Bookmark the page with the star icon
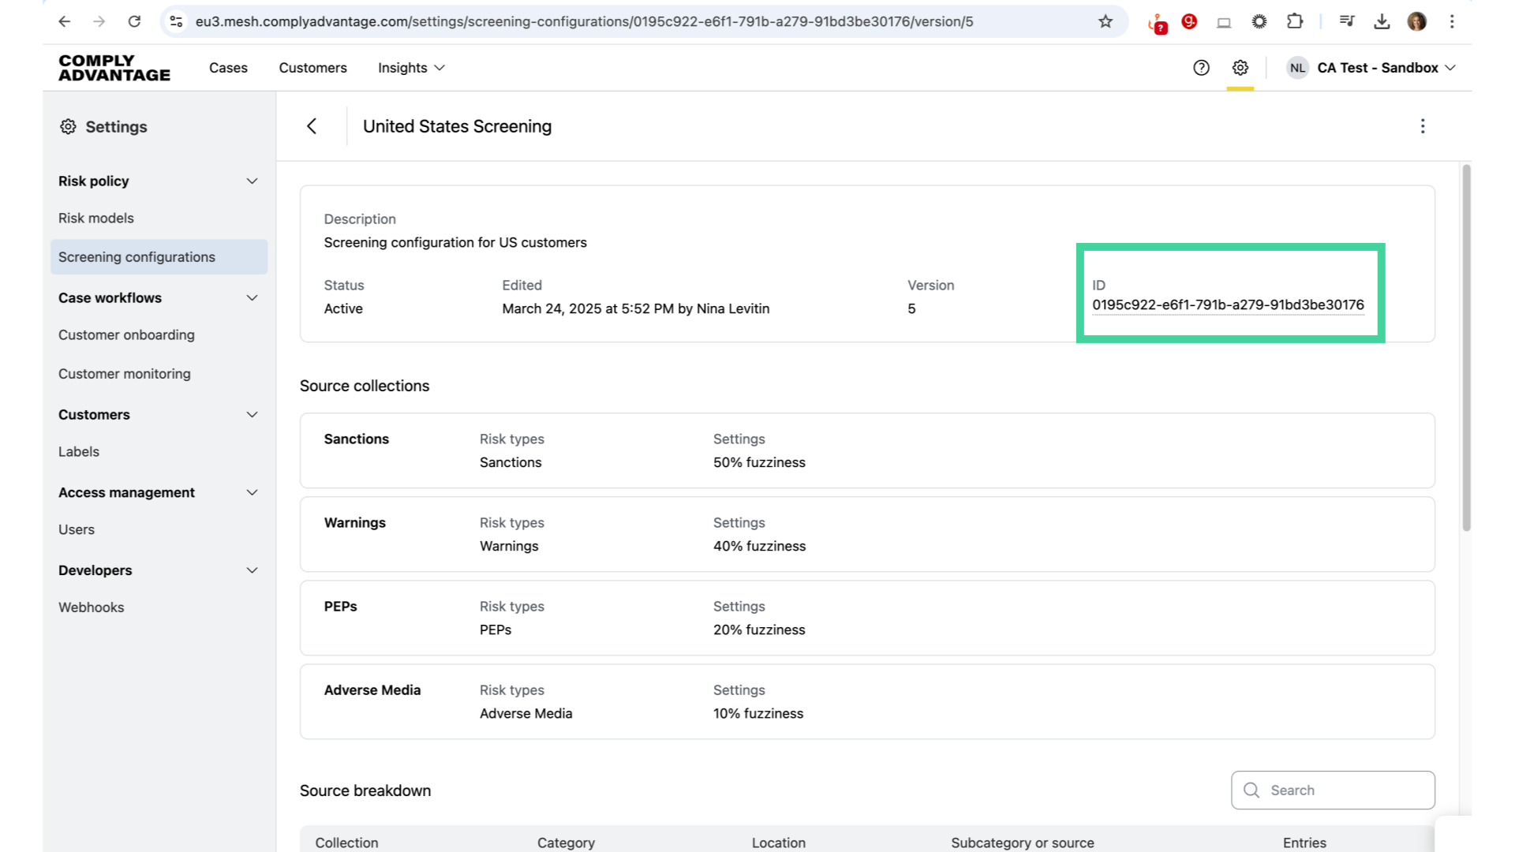Screen dimensions: 1515x852 (x=1105, y=21)
